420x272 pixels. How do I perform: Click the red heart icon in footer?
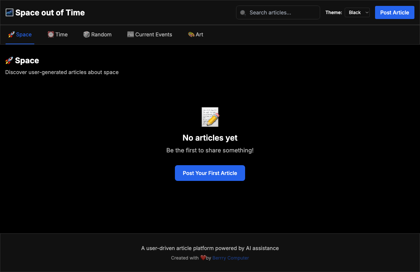pyautogui.click(x=203, y=258)
